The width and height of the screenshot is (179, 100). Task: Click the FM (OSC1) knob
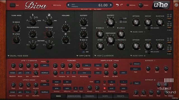121,46
